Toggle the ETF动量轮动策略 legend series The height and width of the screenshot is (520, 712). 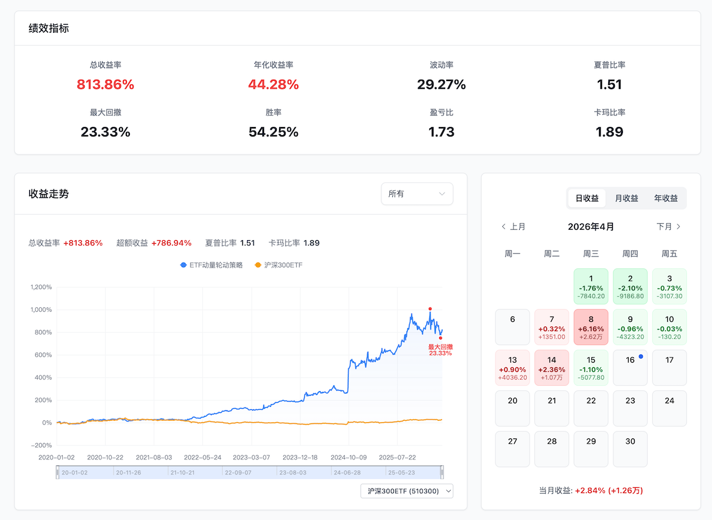212,265
